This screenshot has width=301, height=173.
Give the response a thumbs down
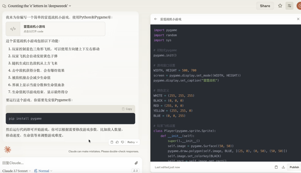(122, 142)
